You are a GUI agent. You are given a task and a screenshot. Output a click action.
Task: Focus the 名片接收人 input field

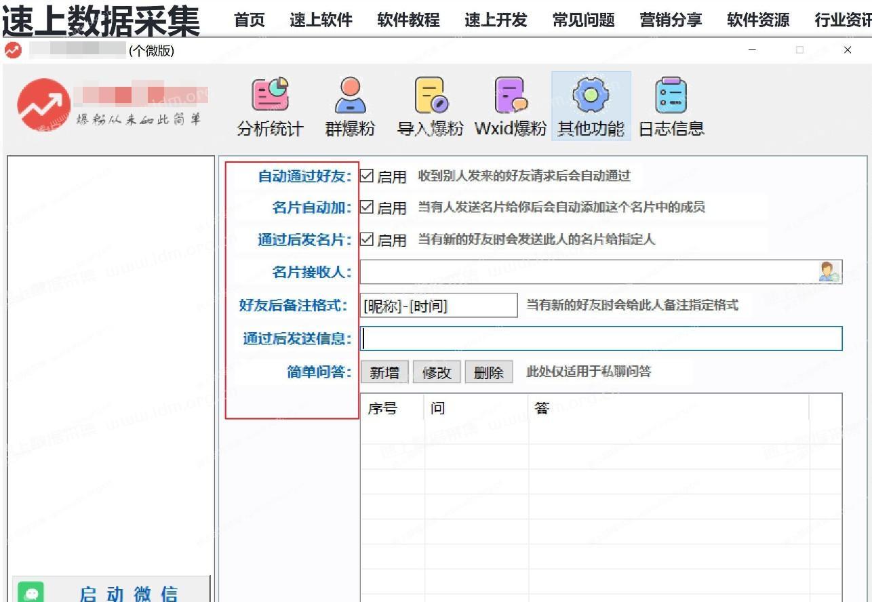(601, 272)
